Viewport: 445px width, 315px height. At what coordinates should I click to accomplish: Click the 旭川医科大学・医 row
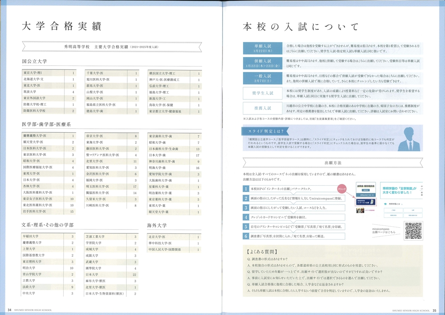pyautogui.click(x=112, y=80)
